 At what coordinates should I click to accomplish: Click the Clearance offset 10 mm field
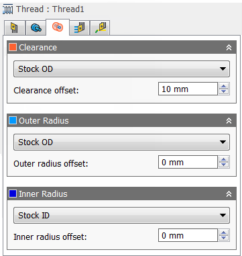pos(188,89)
